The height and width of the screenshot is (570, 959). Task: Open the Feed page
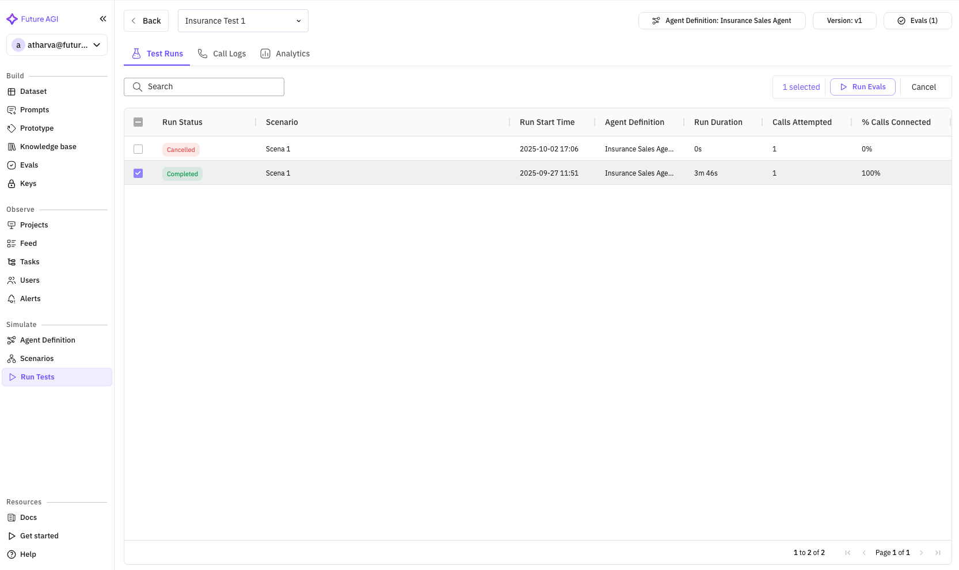pos(56,244)
